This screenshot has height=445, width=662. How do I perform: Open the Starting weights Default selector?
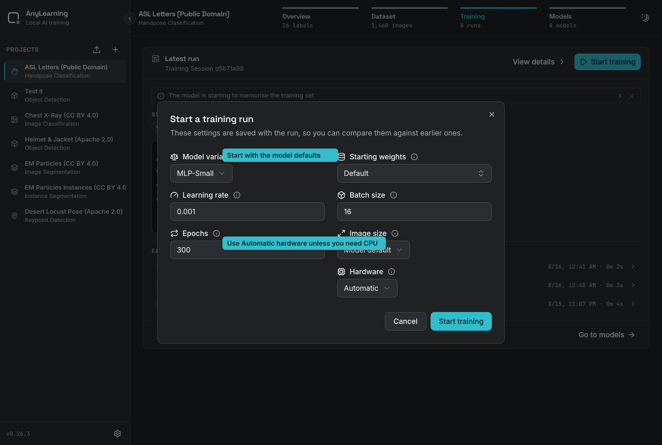[x=414, y=173]
